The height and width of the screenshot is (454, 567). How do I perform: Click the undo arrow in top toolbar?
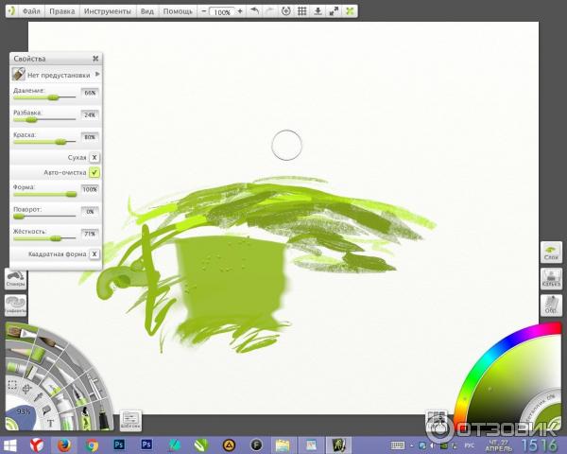pyautogui.click(x=254, y=12)
